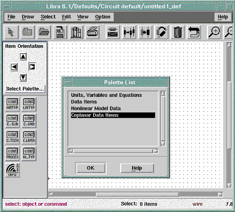The height and width of the screenshot is (212, 235).
Task: Click the INFO palette icon
Action: point(12,170)
